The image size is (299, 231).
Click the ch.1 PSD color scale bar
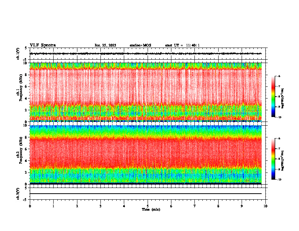[273, 97]
